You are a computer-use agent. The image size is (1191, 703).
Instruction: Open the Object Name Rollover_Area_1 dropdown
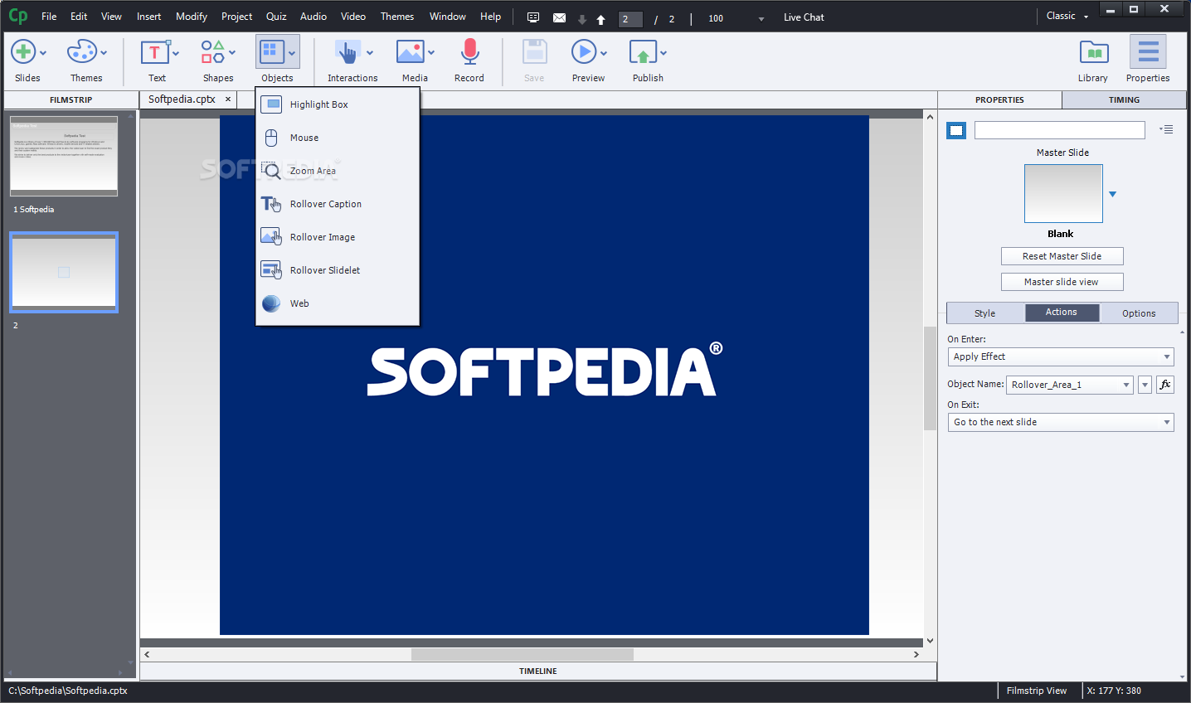coord(1070,385)
